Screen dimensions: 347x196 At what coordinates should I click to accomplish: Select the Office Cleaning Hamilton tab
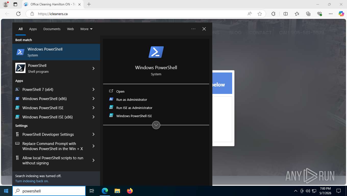tap(53, 4)
